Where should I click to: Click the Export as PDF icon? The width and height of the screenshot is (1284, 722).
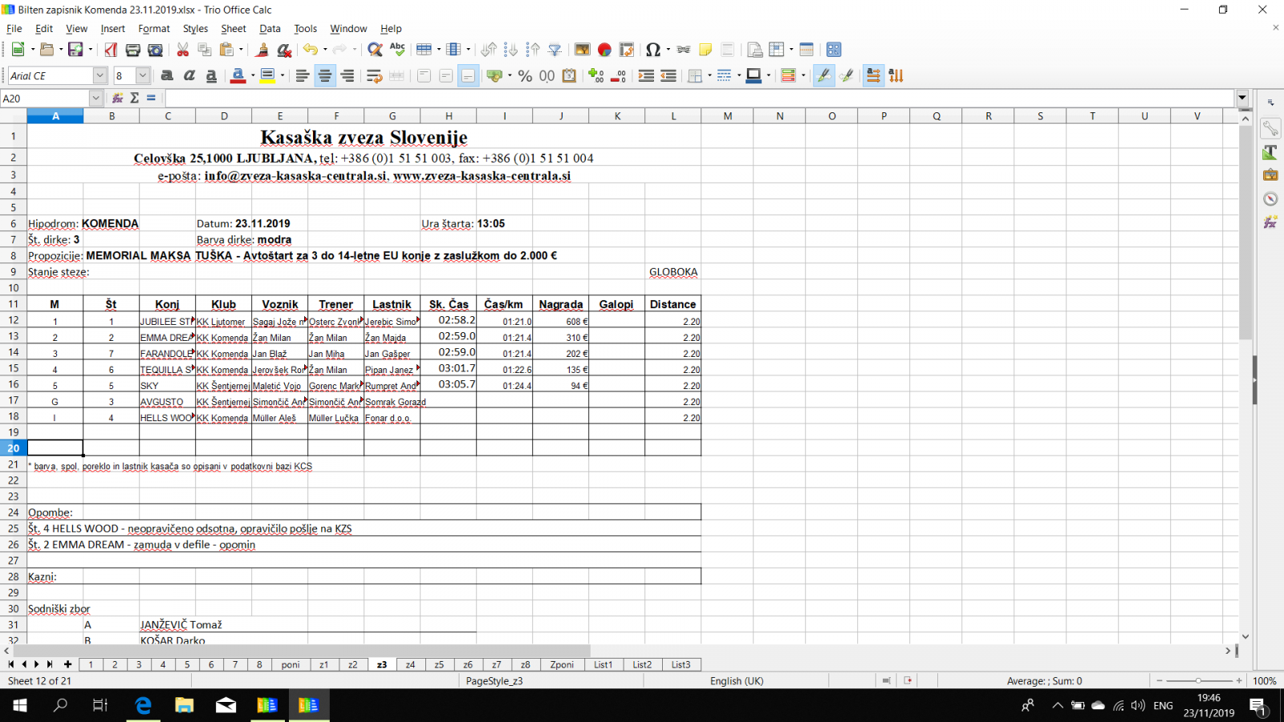coord(111,50)
